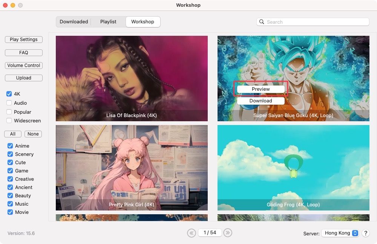The height and width of the screenshot is (244, 377).
Task: Enable the Audio filter checkbox
Action: (9, 103)
